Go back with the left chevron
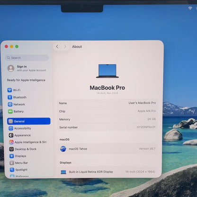 pyautogui.click(x=57, y=46)
